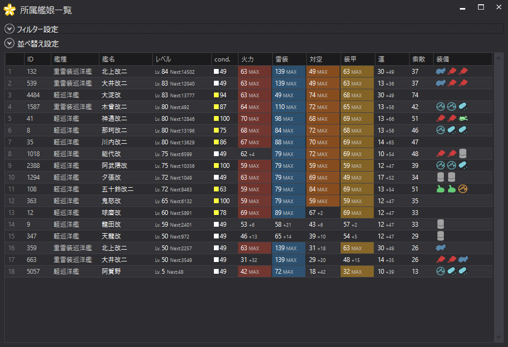
Task: Collapse the フィルター設定 section
Action: (x=9, y=29)
